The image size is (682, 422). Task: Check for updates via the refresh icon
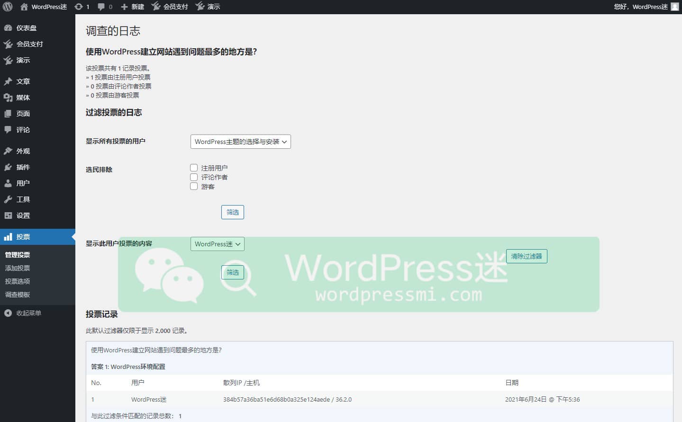click(78, 7)
